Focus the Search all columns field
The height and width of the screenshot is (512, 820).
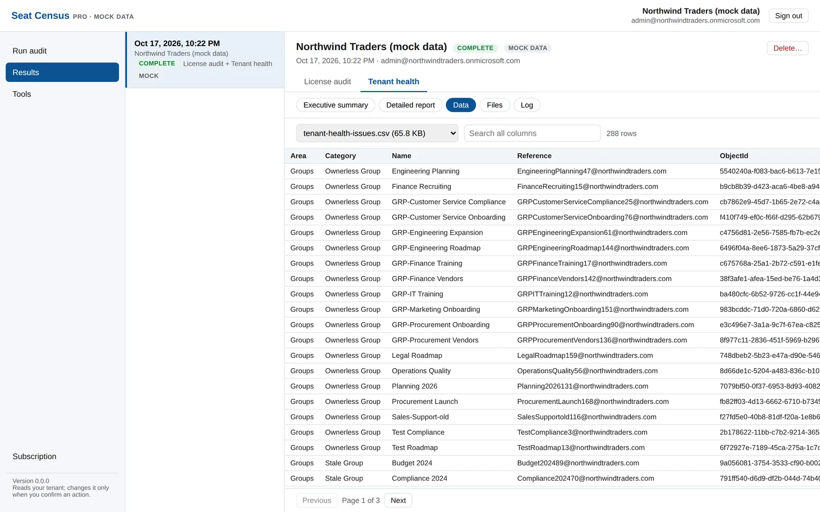[x=532, y=133]
